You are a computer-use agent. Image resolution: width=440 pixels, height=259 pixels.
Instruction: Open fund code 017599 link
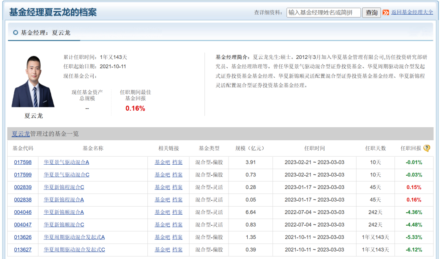point(23,175)
